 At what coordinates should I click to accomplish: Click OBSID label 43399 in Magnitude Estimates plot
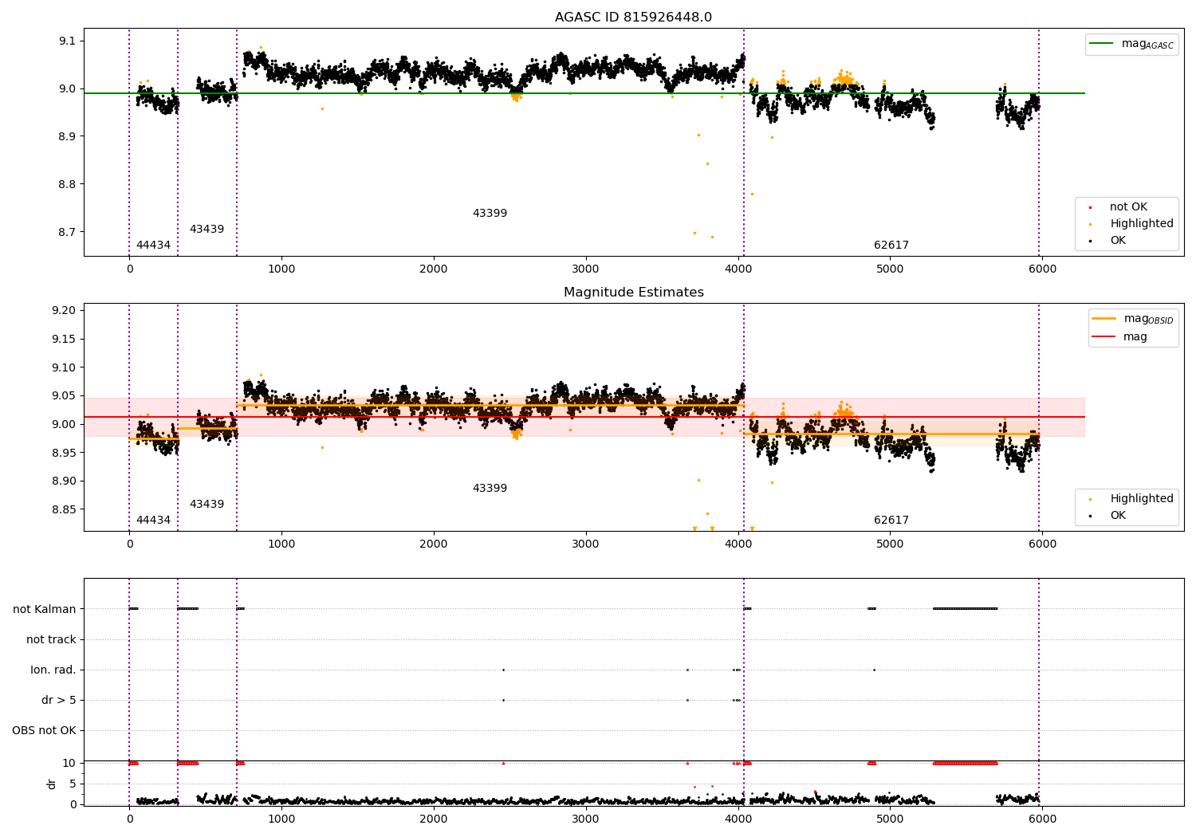coord(490,489)
